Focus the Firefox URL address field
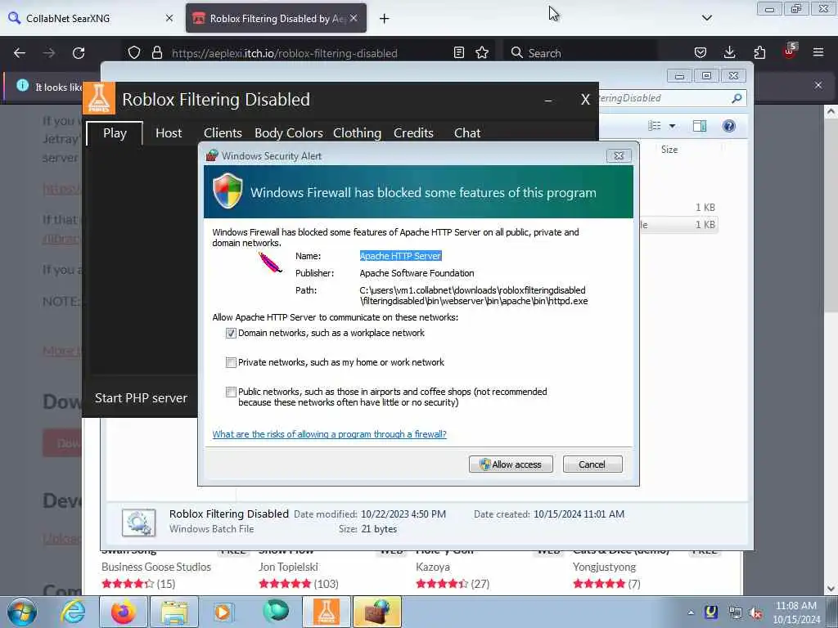Screen dimensions: 838x628 pyautogui.click(x=284, y=53)
